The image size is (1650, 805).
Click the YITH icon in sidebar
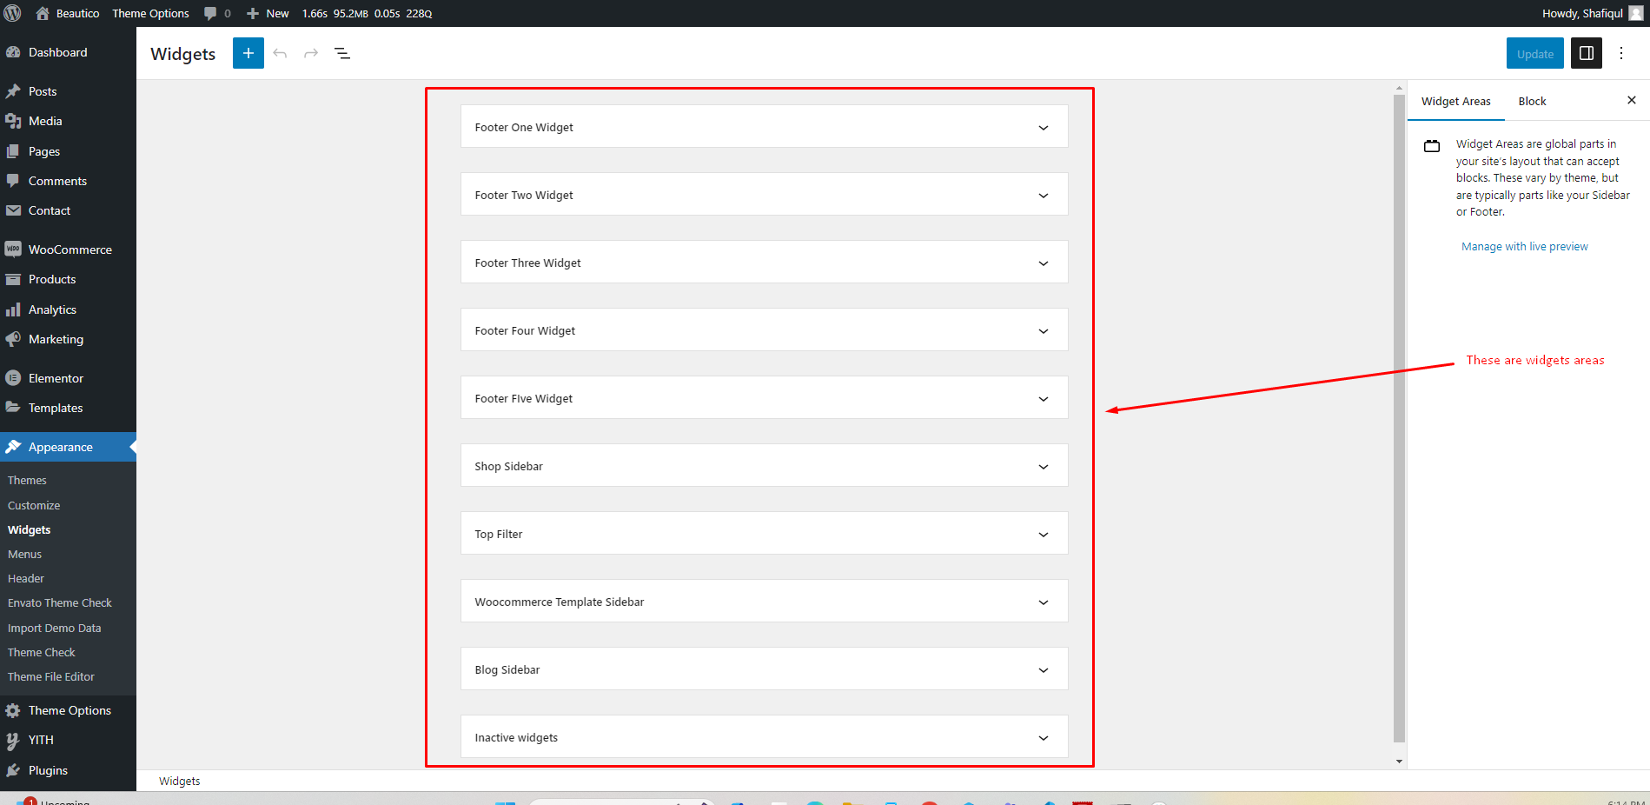[13, 740]
